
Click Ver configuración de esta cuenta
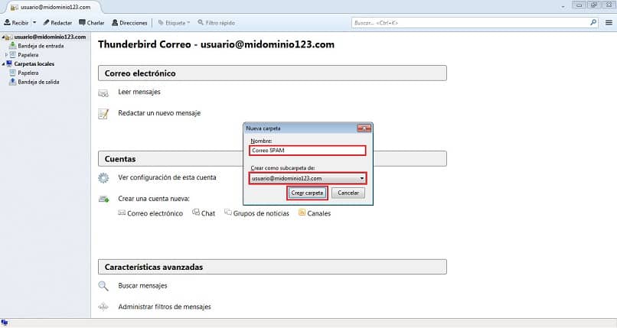[167, 177]
